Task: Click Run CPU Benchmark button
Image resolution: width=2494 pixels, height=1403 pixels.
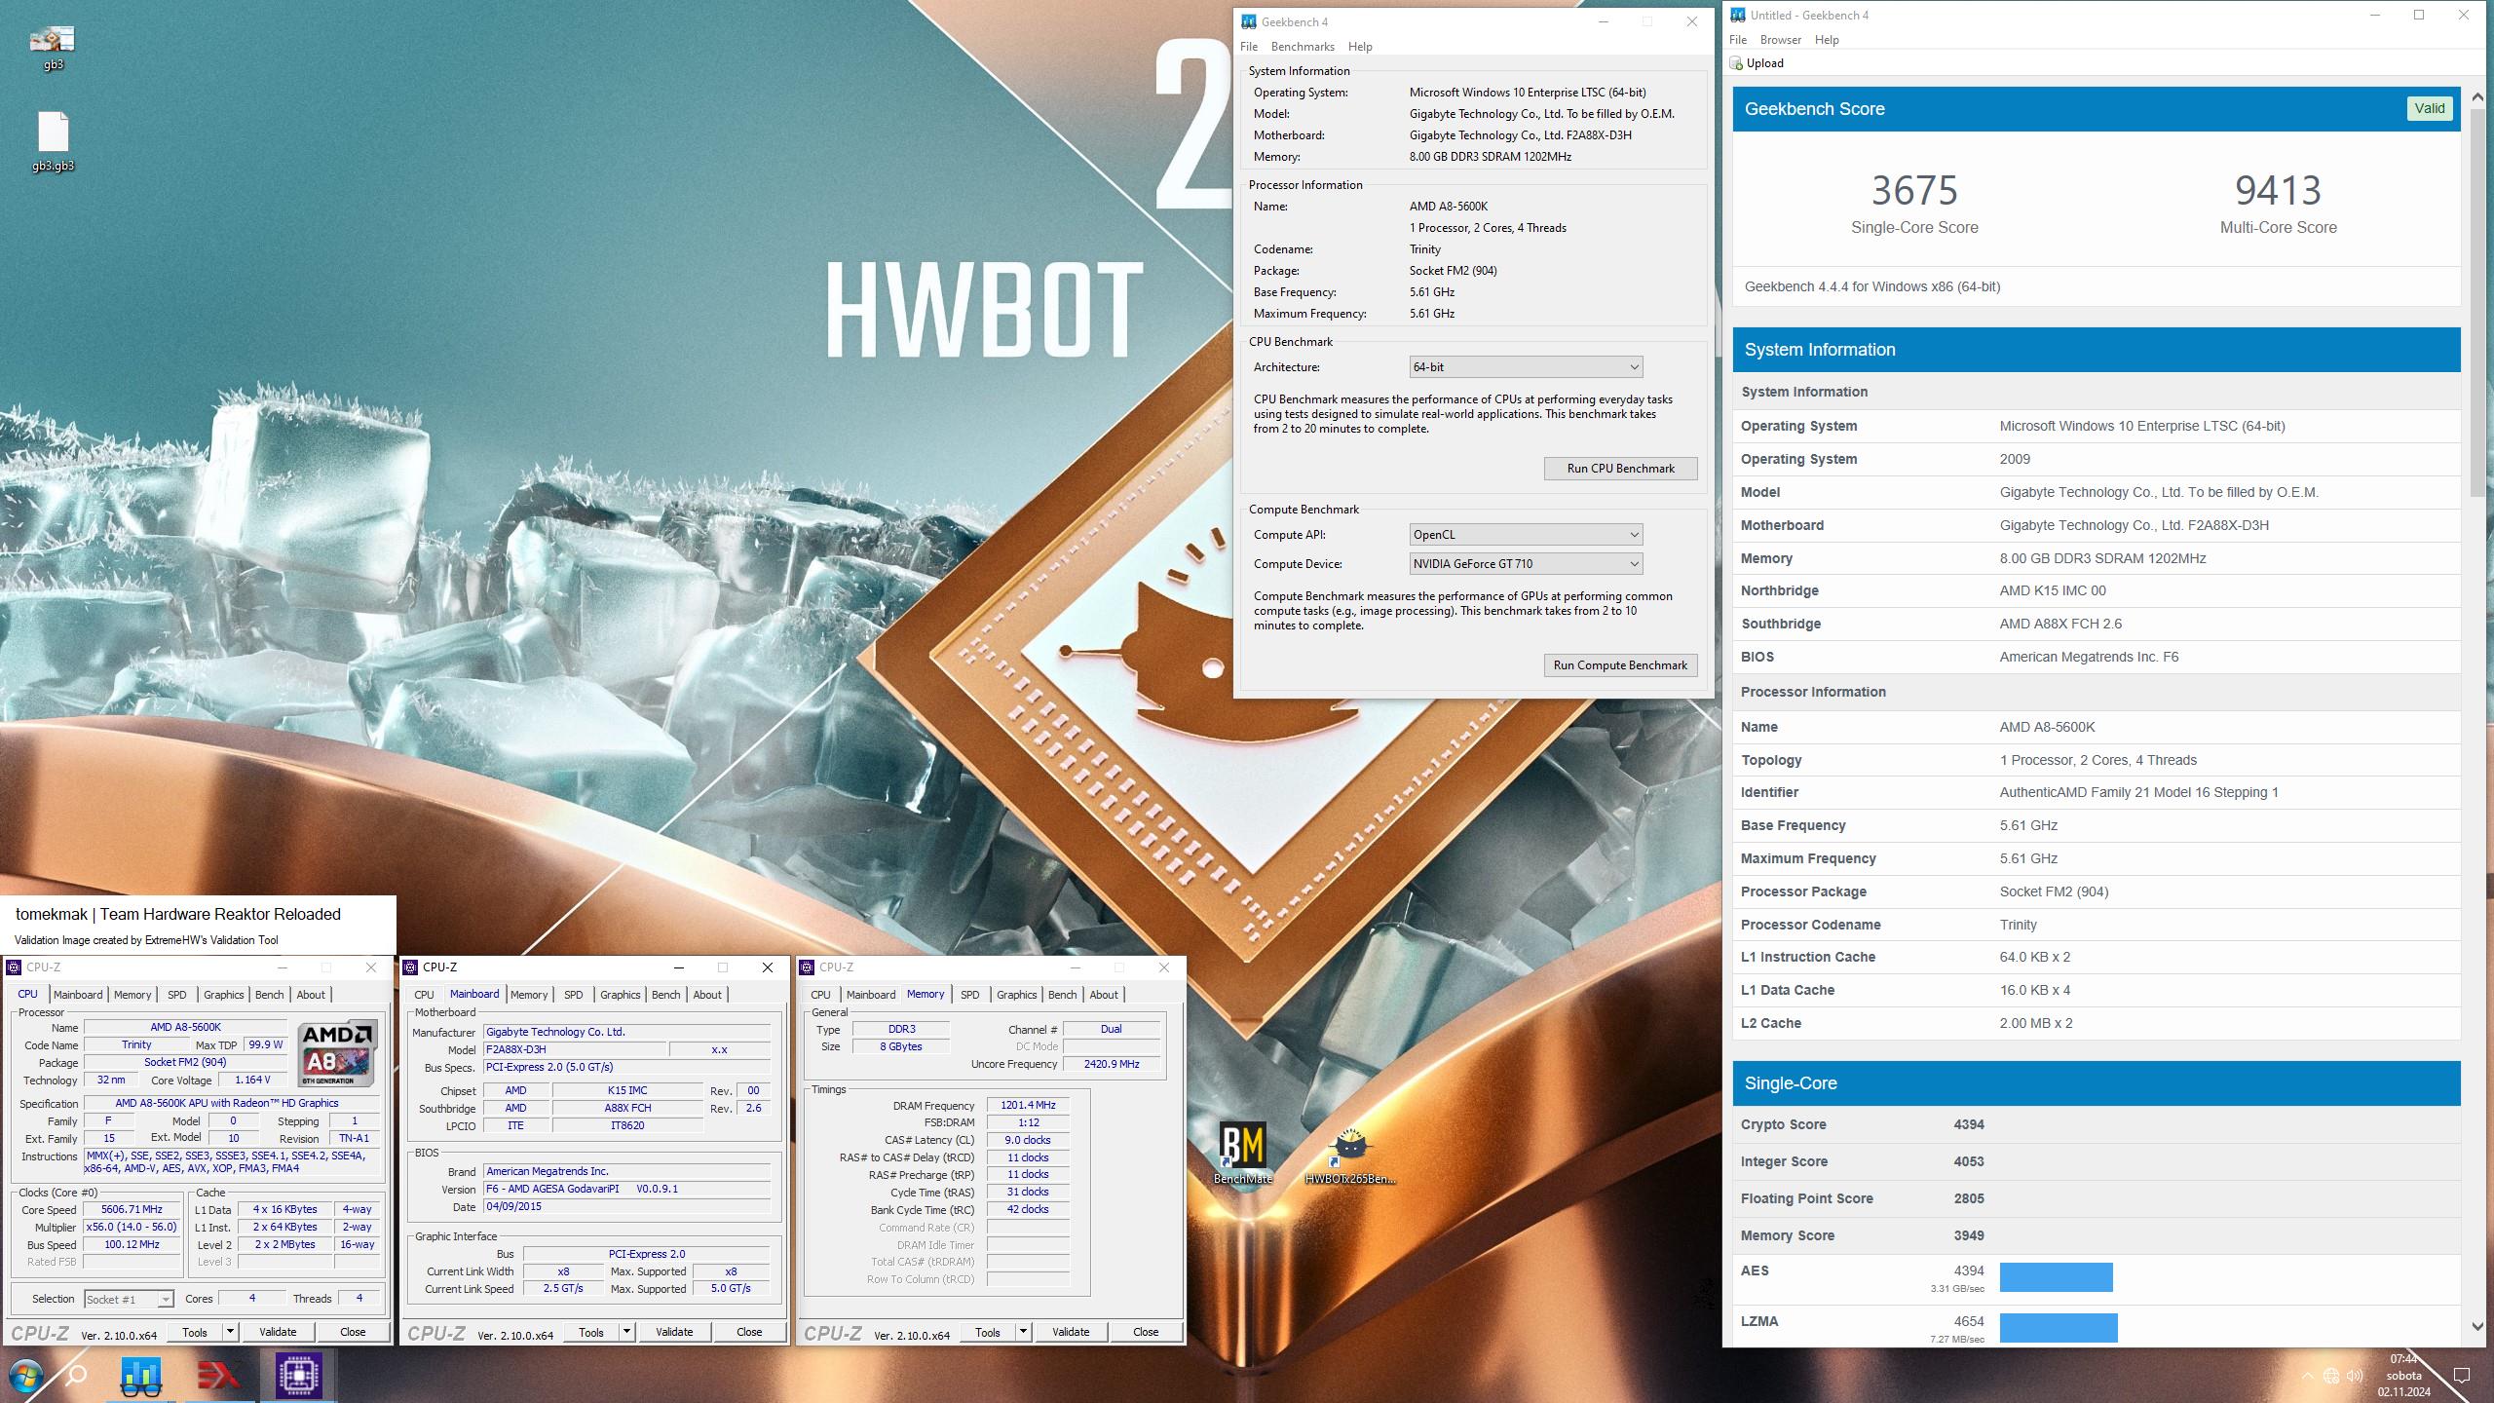Action: point(1620,469)
